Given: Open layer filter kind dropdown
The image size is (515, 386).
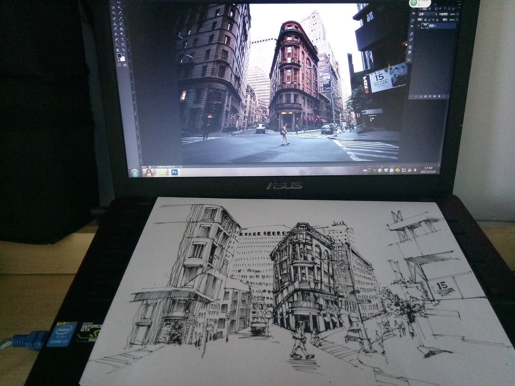Looking at the screenshot, I should click(424, 9).
